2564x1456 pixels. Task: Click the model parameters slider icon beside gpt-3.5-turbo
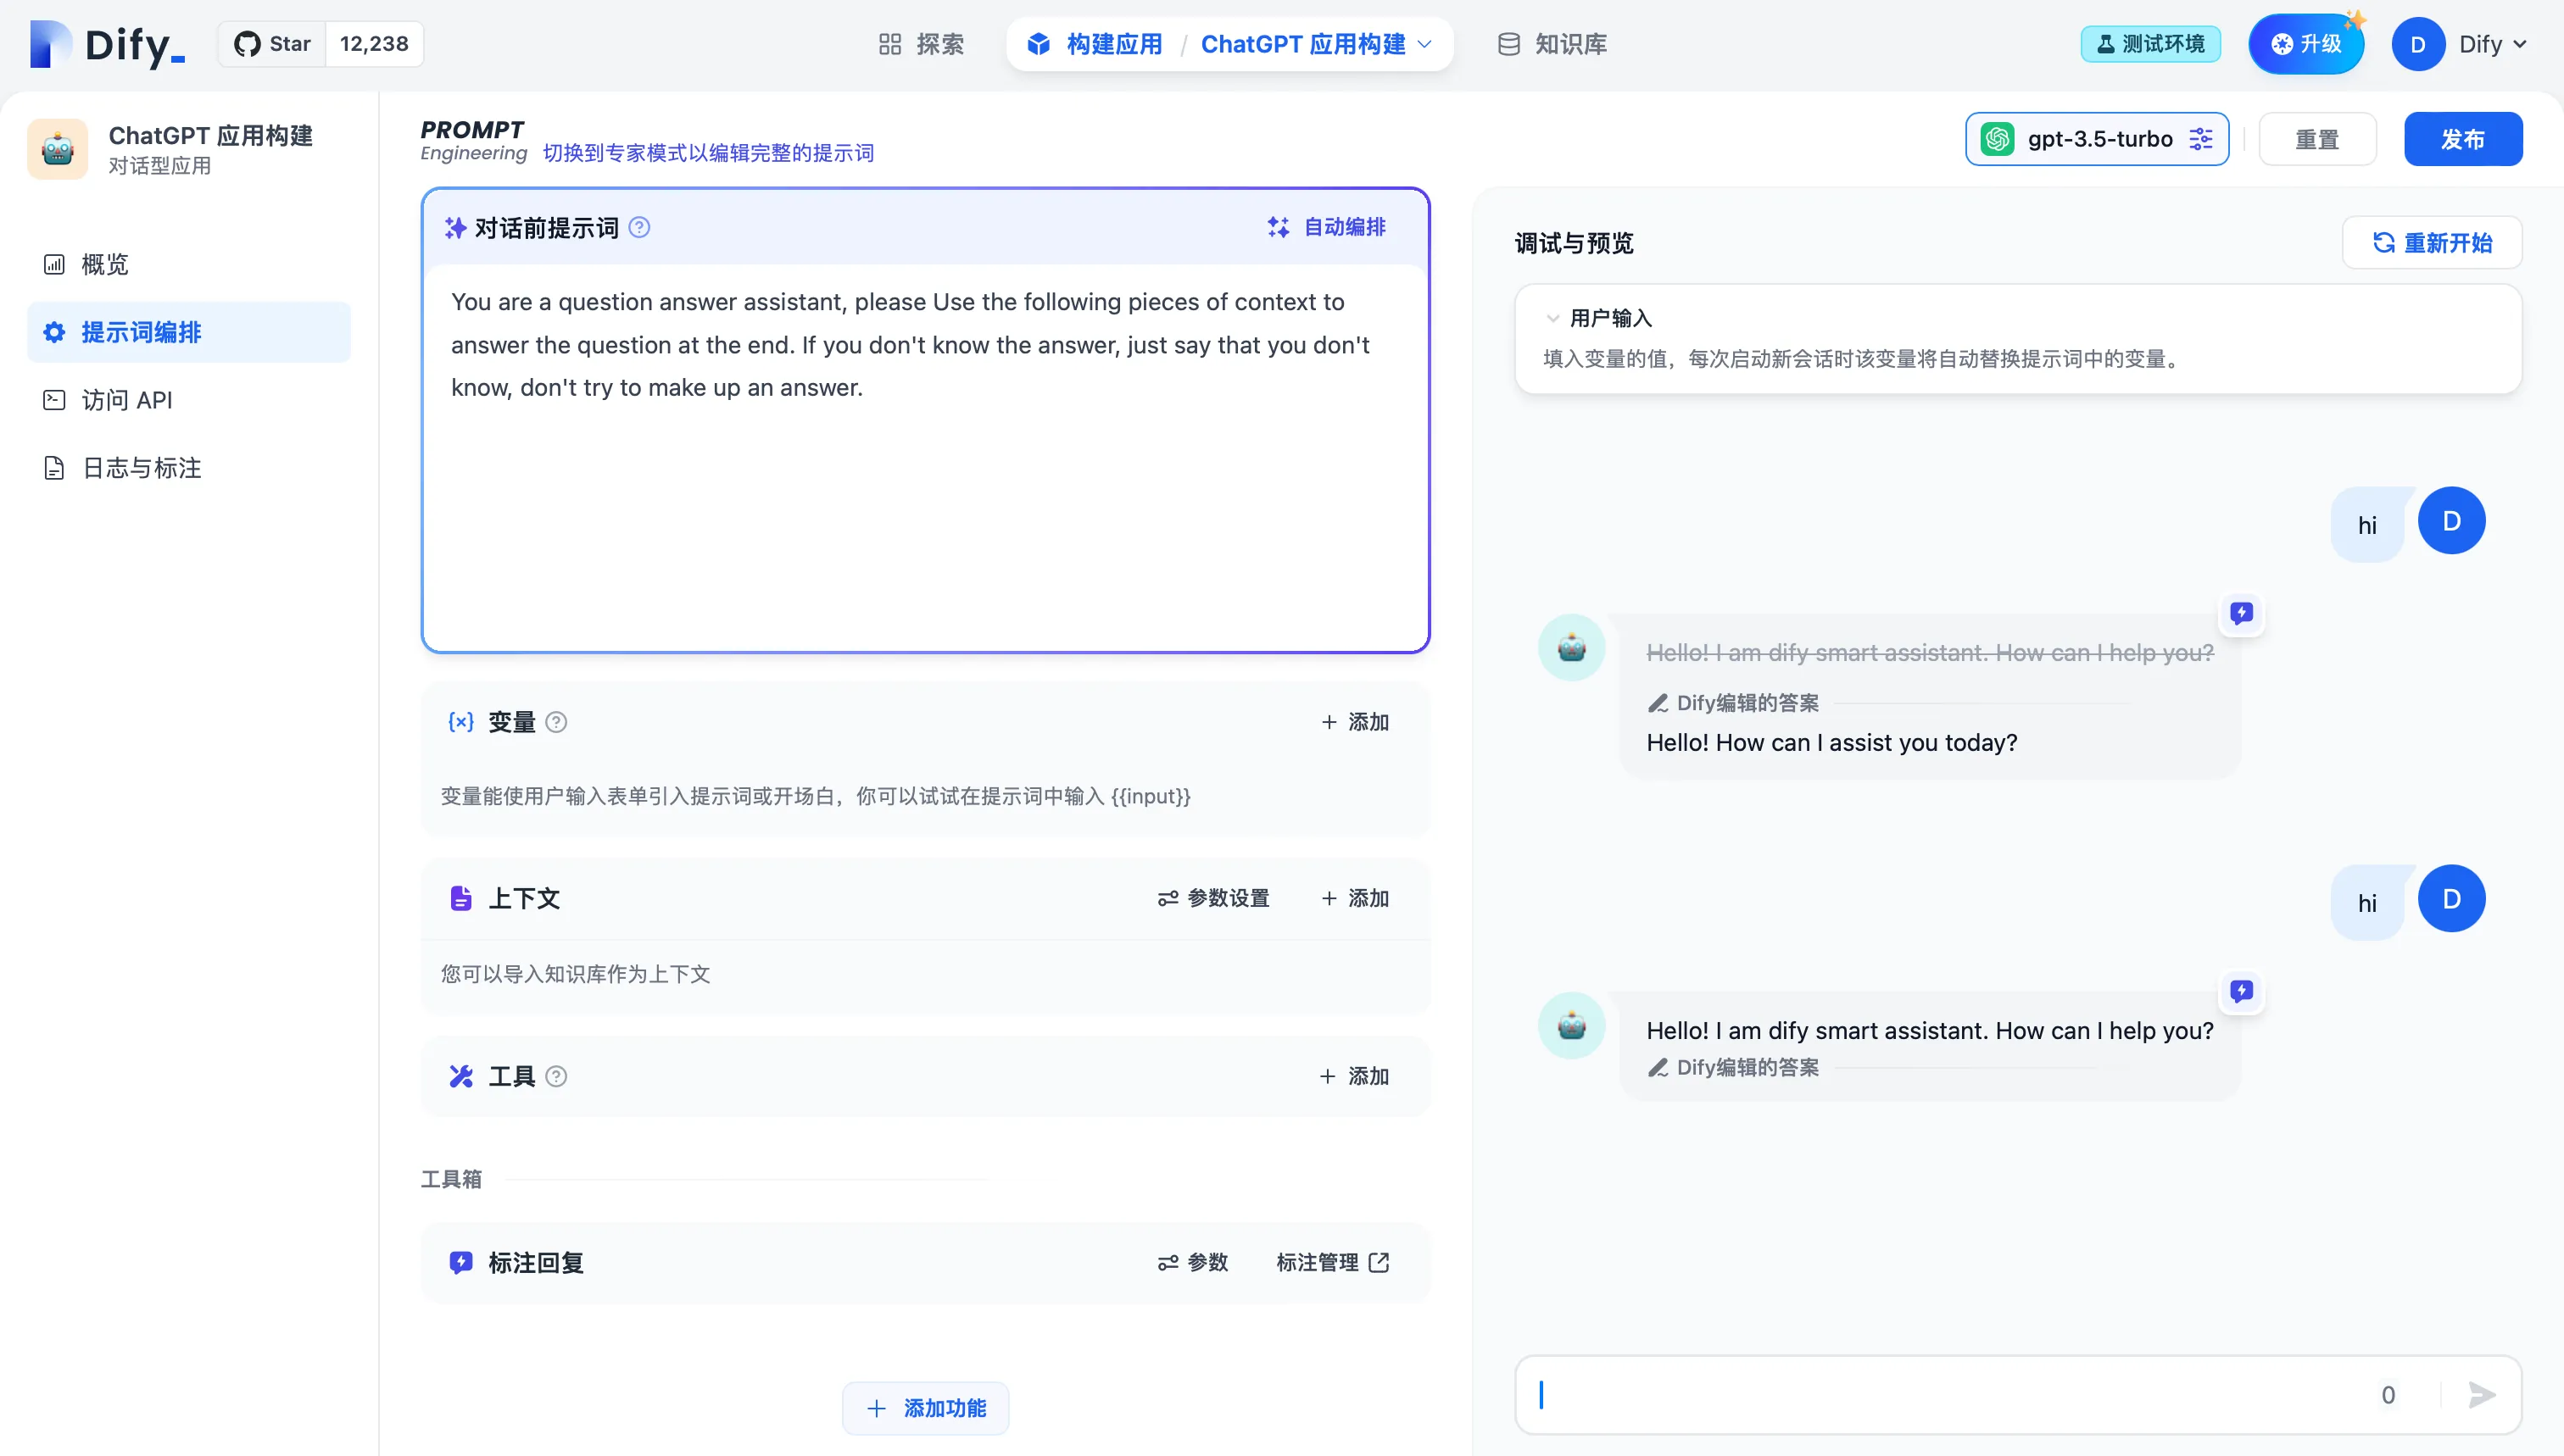pyautogui.click(x=2201, y=139)
